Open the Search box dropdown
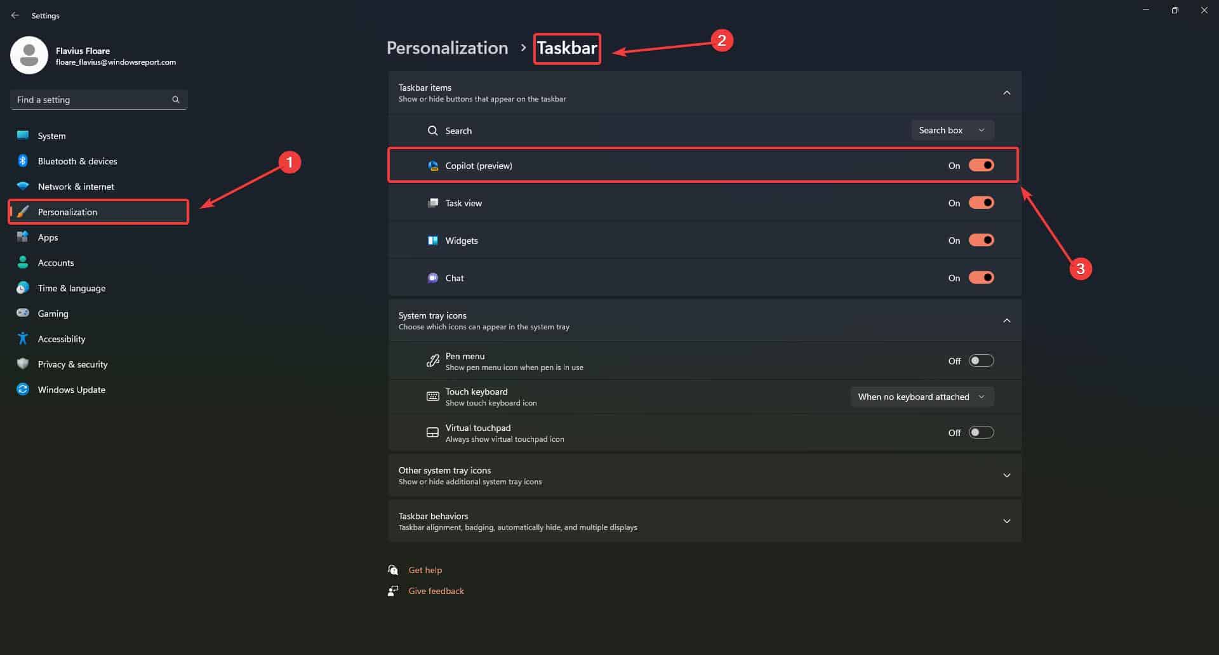 click(x=952, y=130)
